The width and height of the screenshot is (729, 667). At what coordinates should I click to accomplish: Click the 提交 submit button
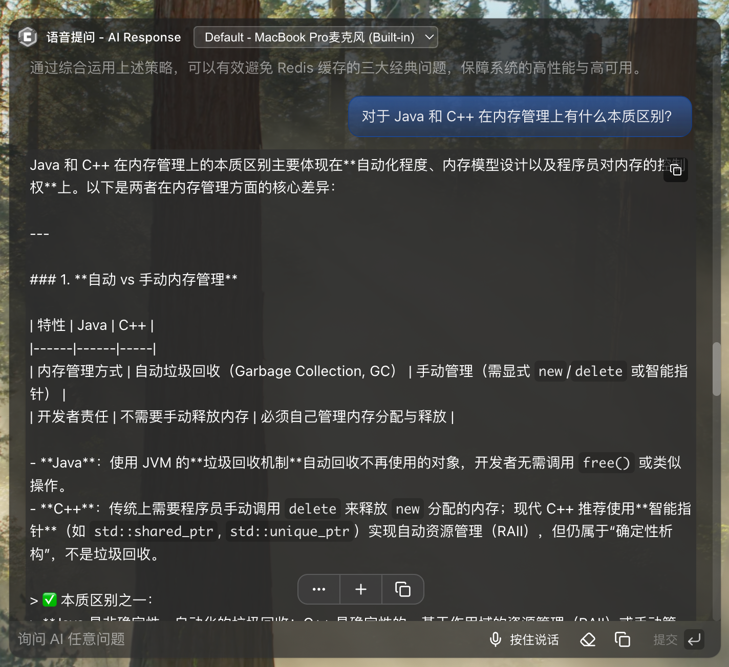point(665,639)
